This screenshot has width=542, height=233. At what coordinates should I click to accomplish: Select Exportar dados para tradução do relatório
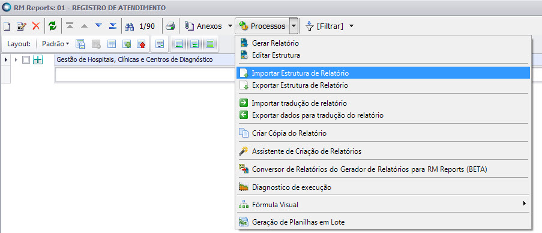click(382, 115)
